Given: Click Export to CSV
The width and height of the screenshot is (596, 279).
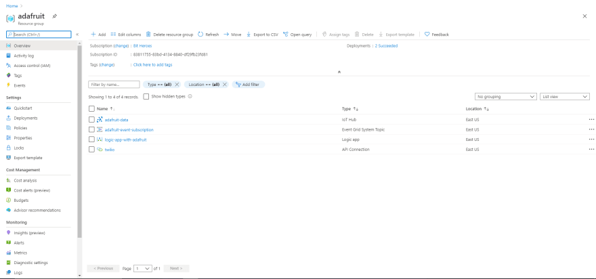Looking at the screenshot, I should click(262, 35).
